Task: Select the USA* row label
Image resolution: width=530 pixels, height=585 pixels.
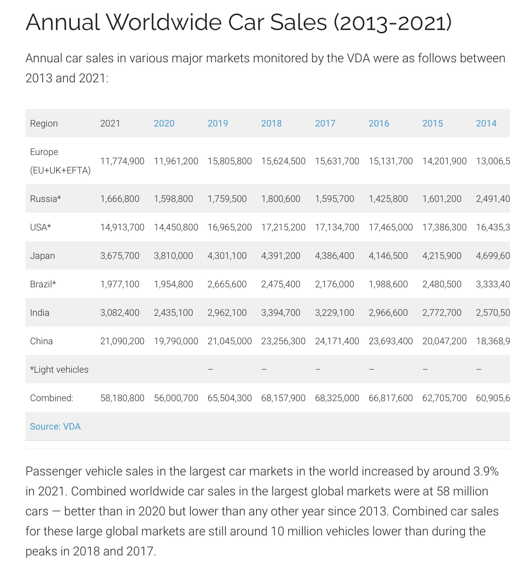Action: click(x=40, y=227)
